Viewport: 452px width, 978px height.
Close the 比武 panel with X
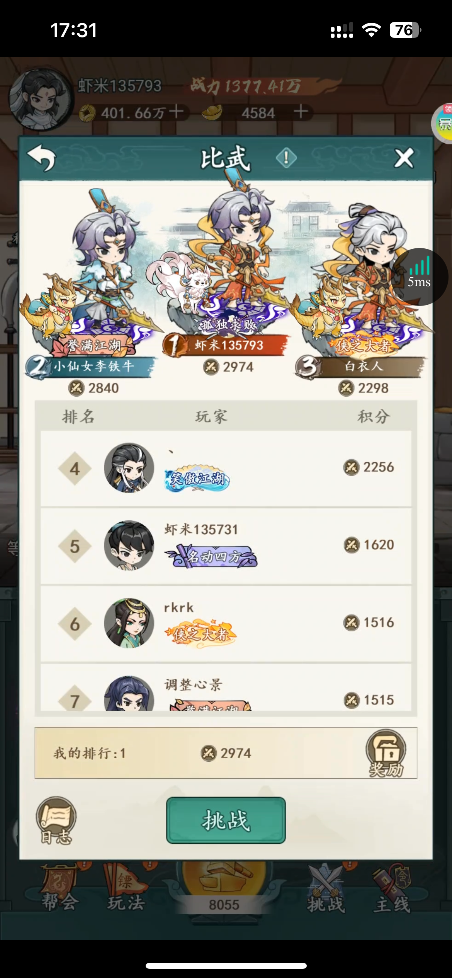[x=404, y=158]
